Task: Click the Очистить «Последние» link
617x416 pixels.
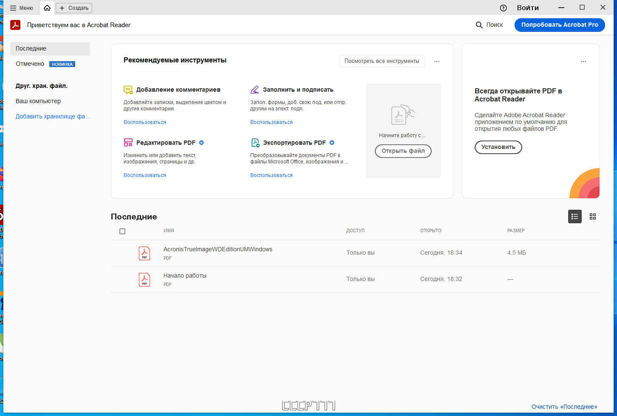Action: (564, 407)
